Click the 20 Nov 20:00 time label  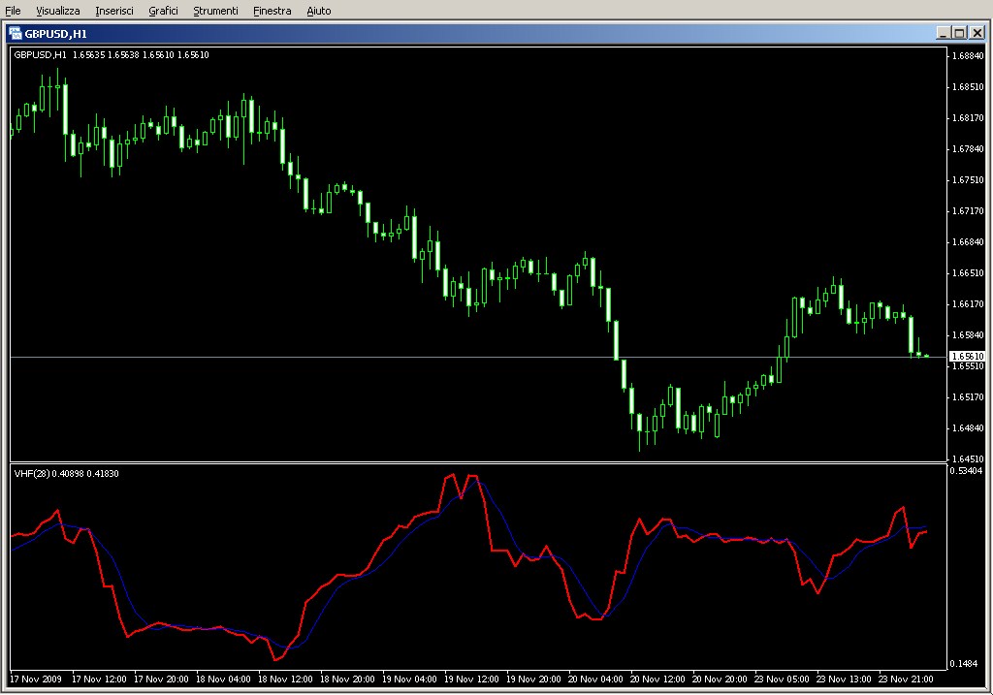tap(720, 679)
